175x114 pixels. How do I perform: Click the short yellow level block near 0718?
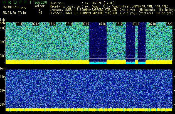tap(137, 62)
